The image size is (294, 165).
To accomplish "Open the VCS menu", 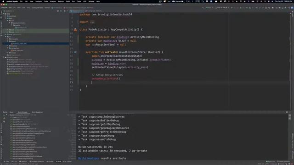I will 85,1.
